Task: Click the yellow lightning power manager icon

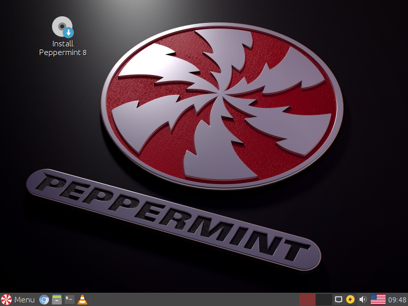Action: point(350,299)
